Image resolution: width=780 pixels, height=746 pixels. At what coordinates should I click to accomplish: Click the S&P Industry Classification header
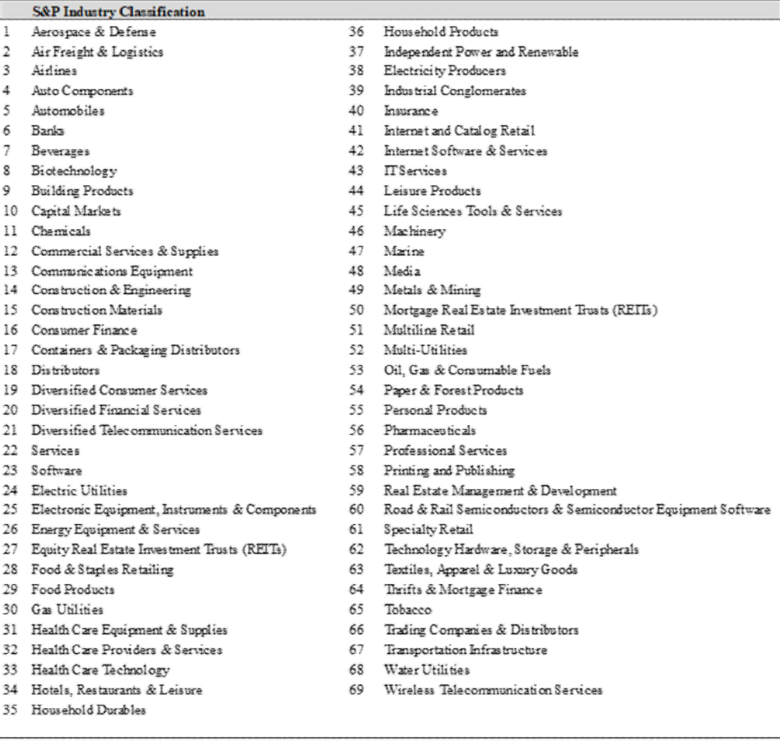(x=118, y=12)
